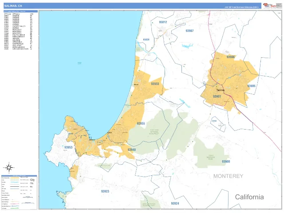The width and height of the screenshot is (284, 213).
Task: Click ZIP code label 93953 on the peninsula
Action: (68, 147)
